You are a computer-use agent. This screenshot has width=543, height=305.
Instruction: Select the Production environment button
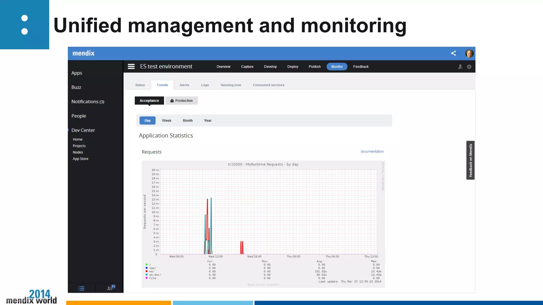(182, 101)
